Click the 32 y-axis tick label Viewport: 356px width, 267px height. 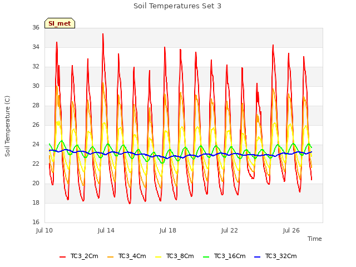point(36,67)
